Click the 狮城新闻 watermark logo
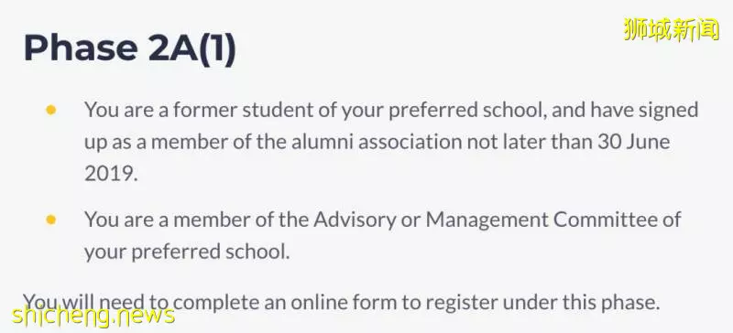The image size is (733, 333). (672, 29)
